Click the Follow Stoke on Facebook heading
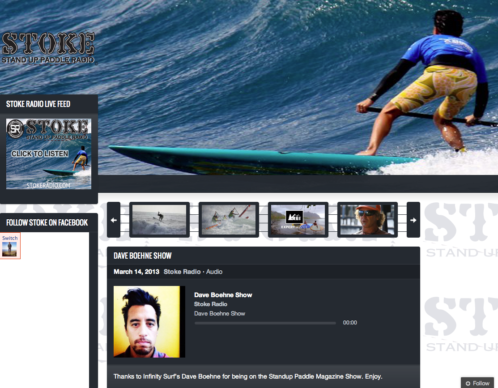Image resolution: width=498 pixels, height=388 pixels. coord(47,222)
